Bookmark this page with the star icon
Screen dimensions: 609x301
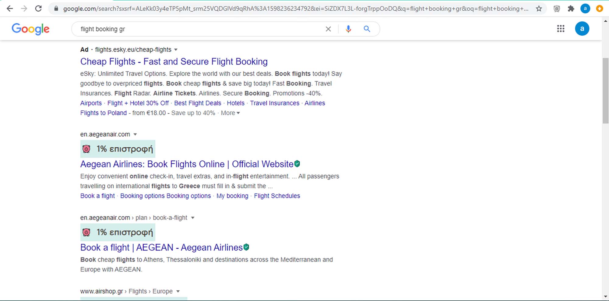pyautogui.click(x=539, y=9)
